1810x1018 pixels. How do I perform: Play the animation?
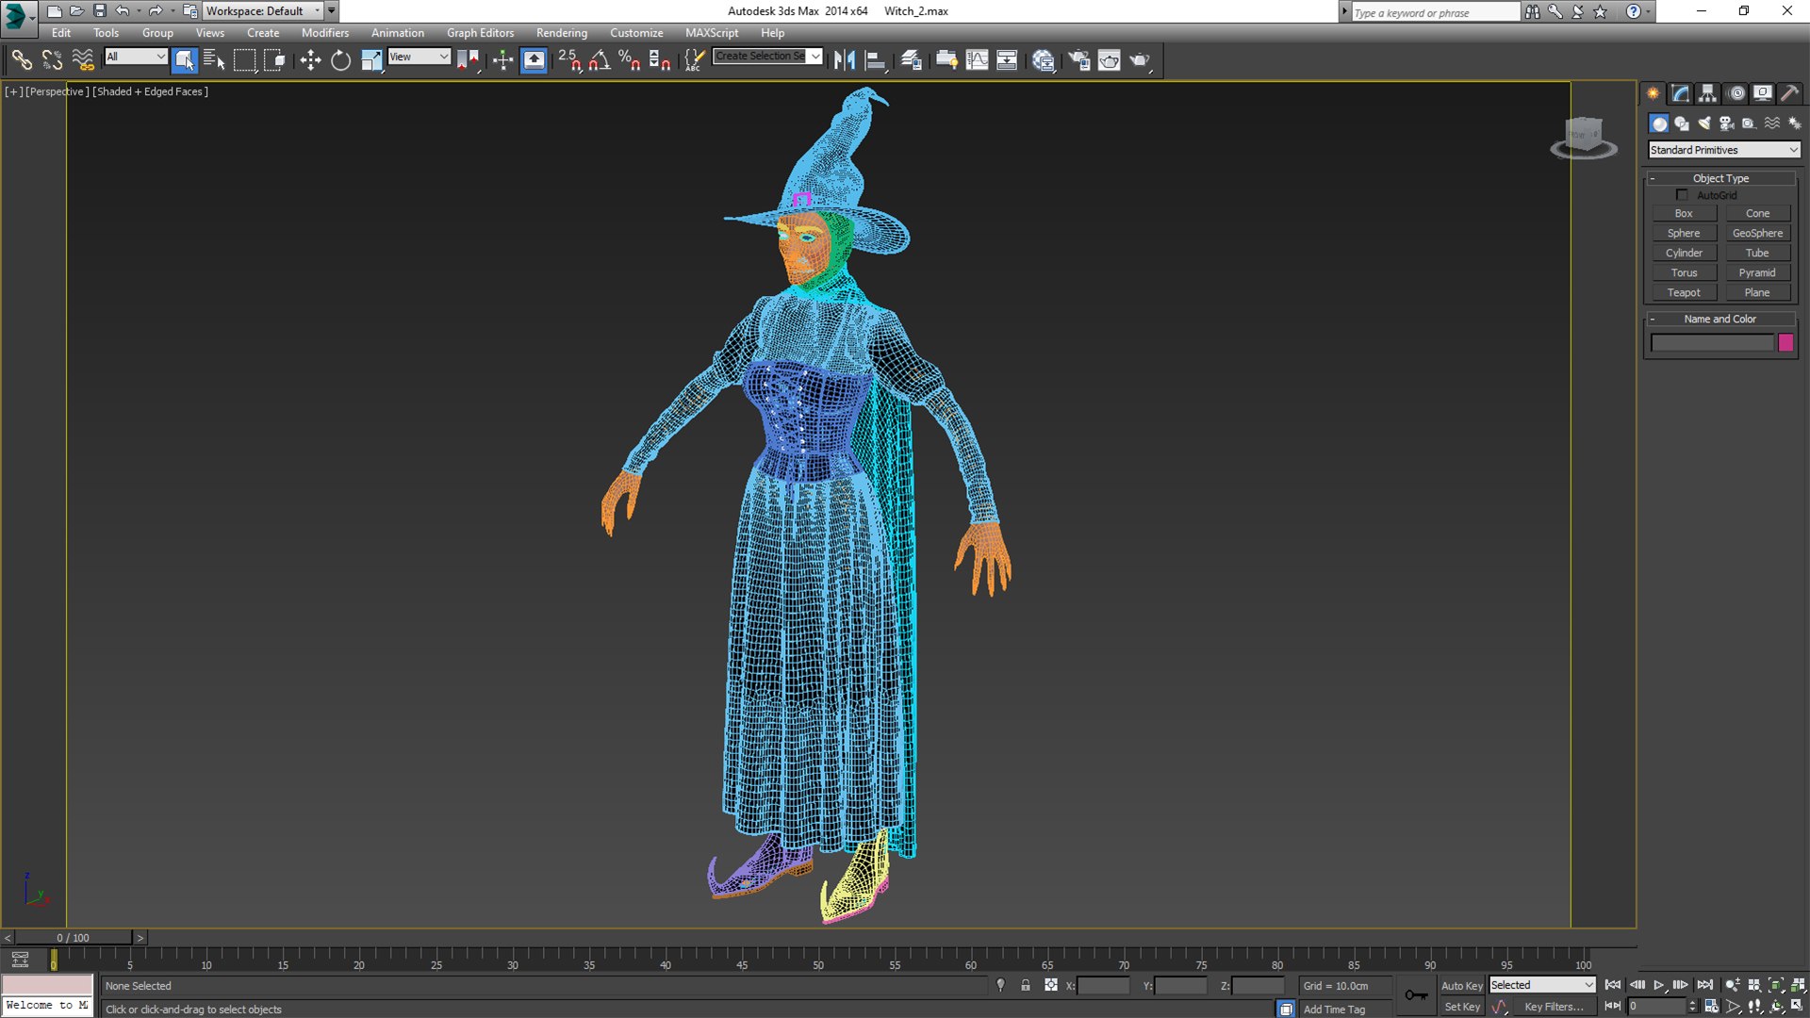(x=1658, y=985)
